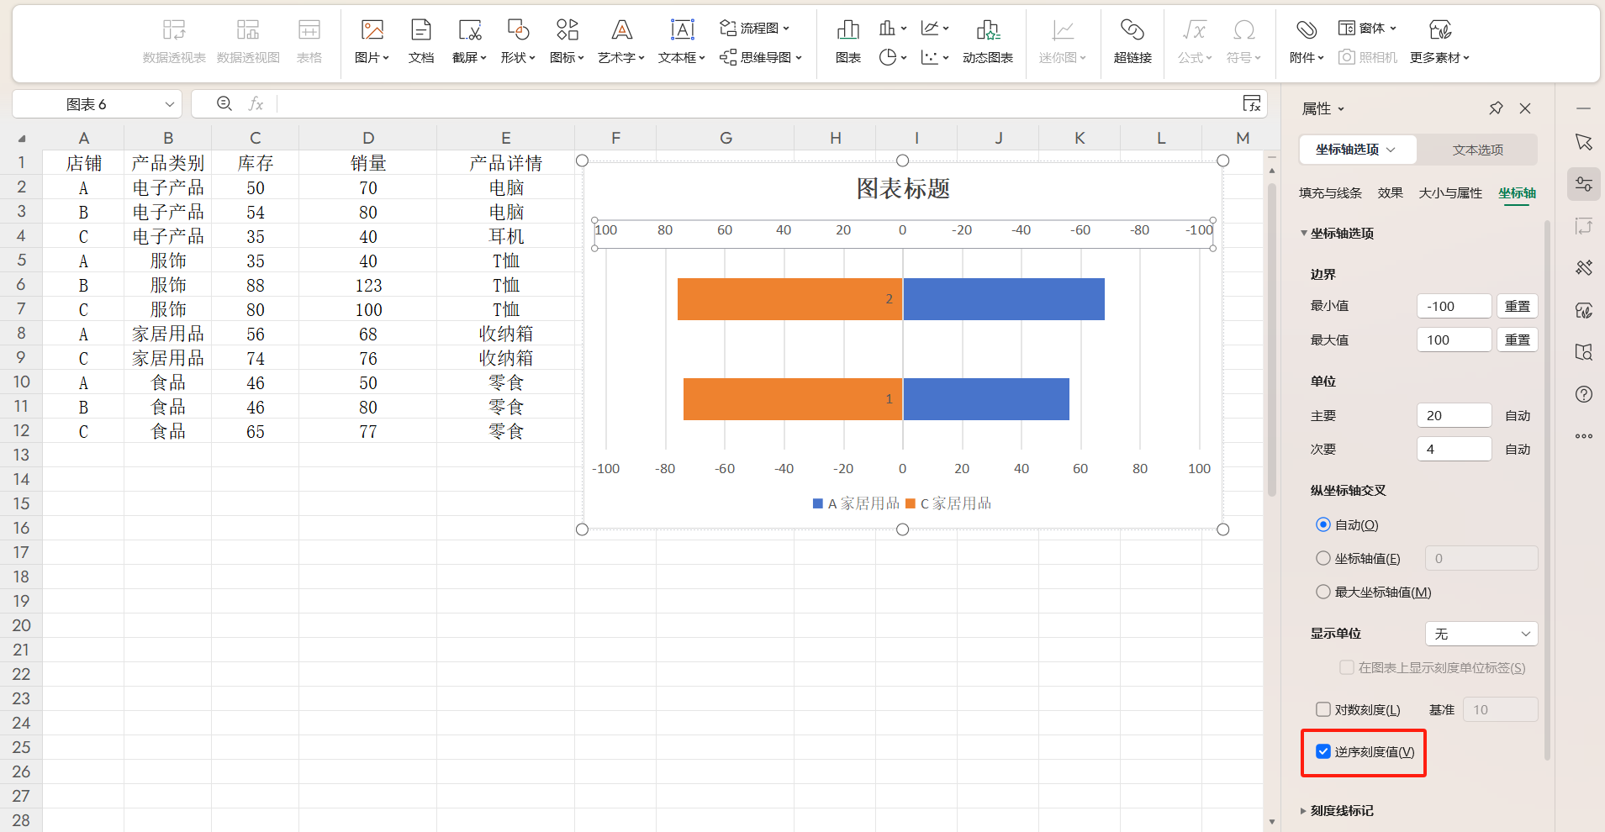Image resolution: width=1605 pixels, height=832 pixels.
Task: Insert 艺术字 word art
Action: [x=621, y=31]
